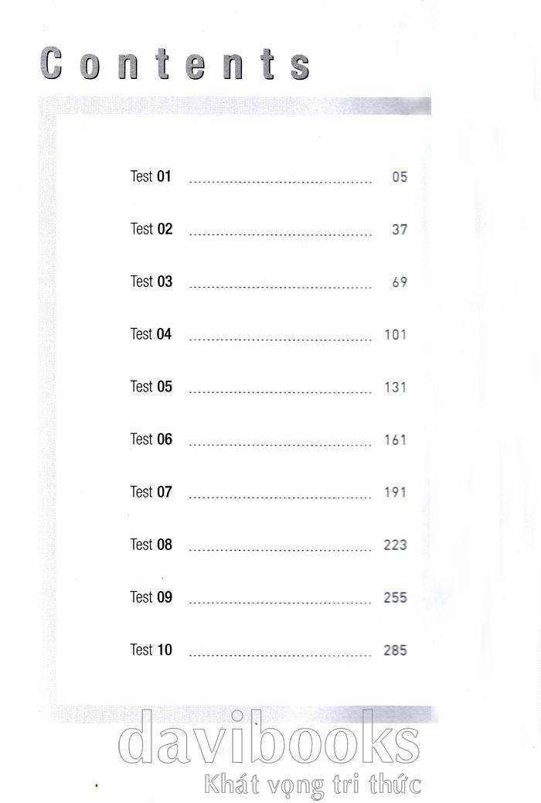Open the Test 09 entry
The height and width of the screenshot is (803, 541).
(x=151, y=597)
